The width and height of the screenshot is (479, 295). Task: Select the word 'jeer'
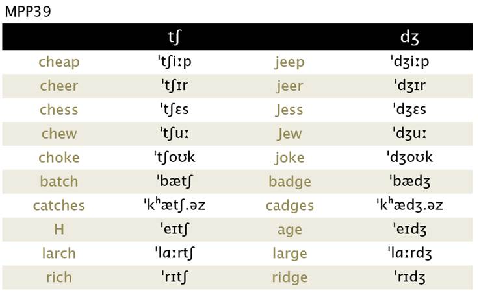[289, 86]
